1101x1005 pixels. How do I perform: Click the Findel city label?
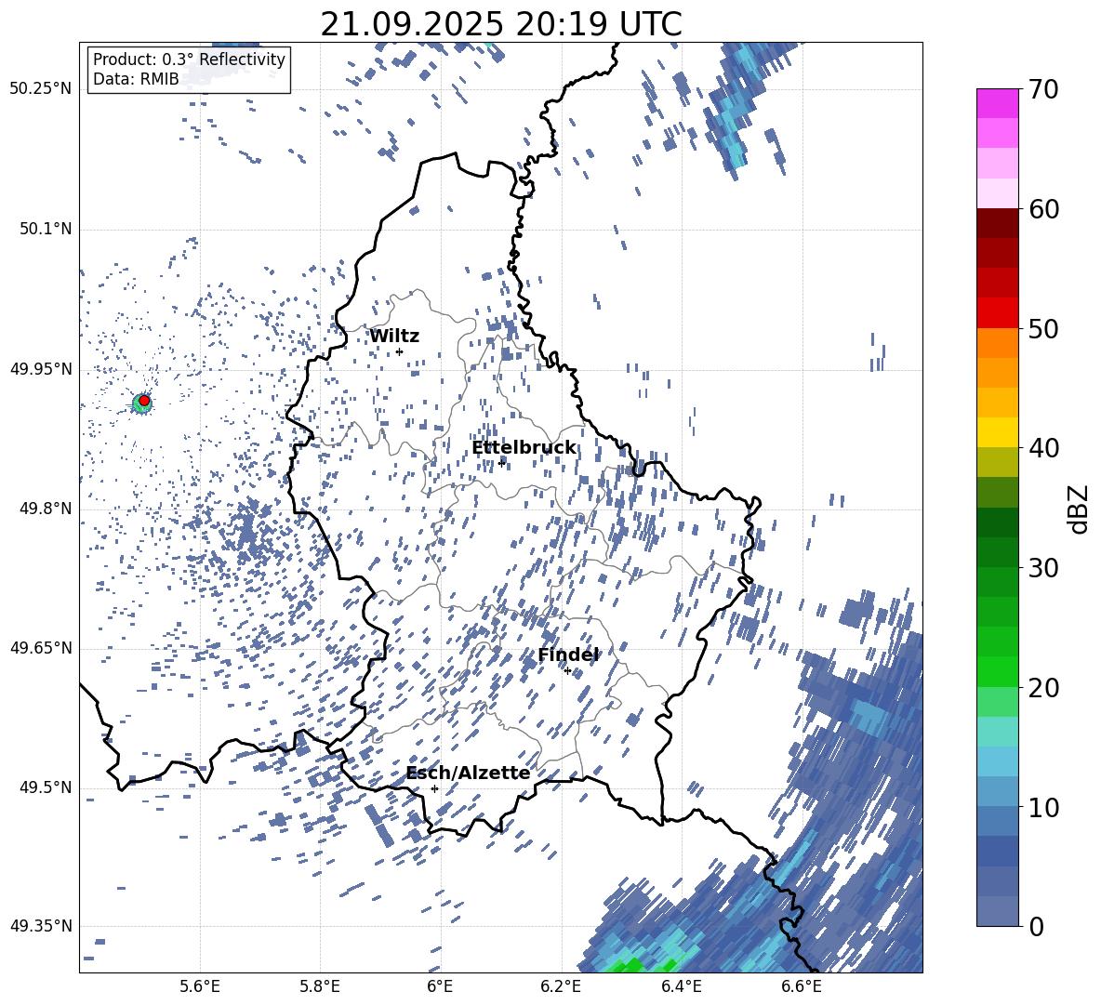[568, 655]
